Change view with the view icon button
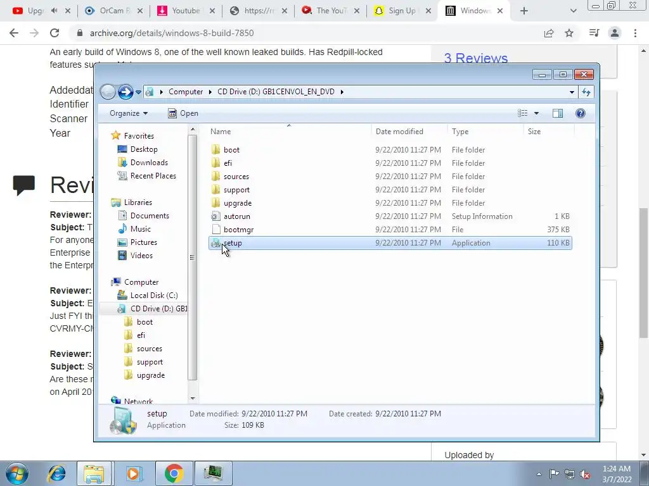This screenshot has height=486, width=649. coord(523,113)
